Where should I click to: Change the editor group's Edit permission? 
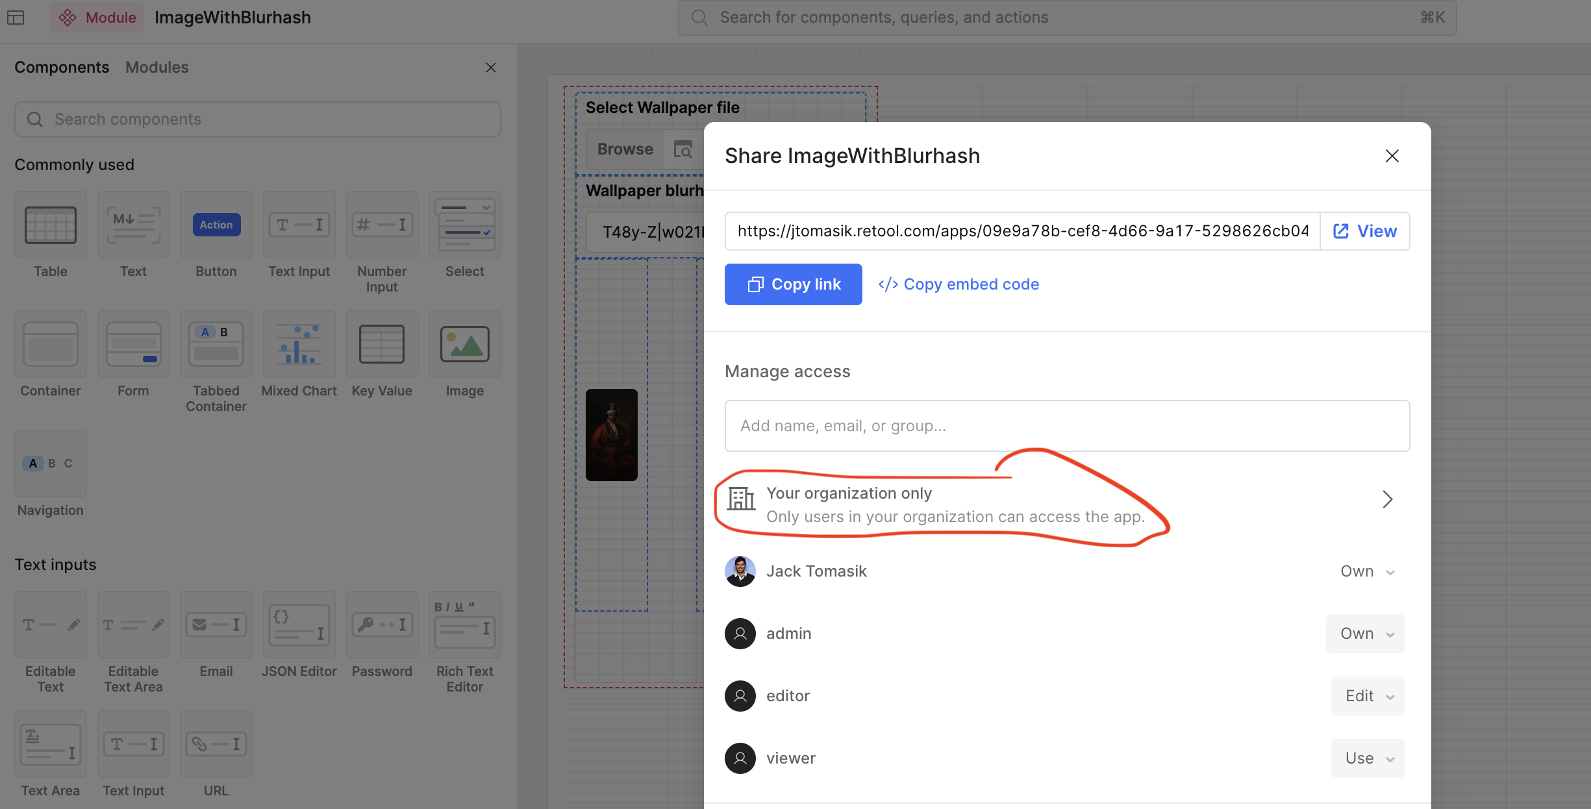tap(1368, 696)
